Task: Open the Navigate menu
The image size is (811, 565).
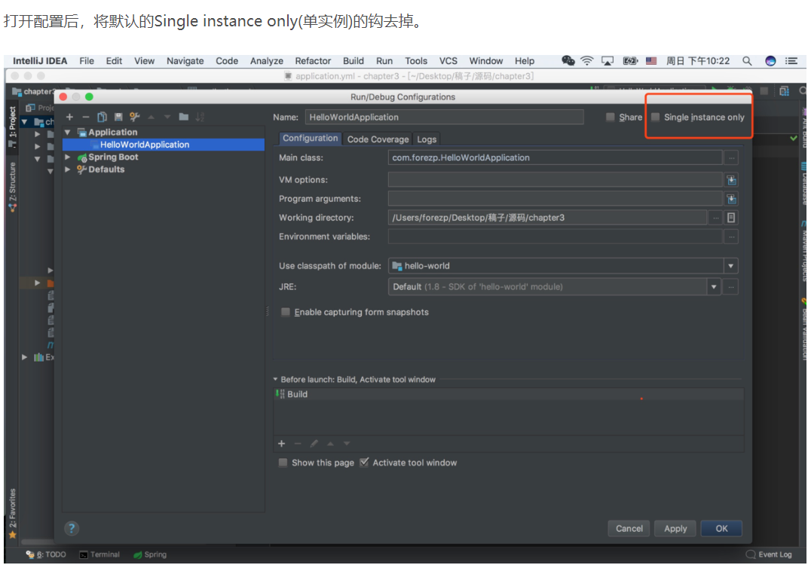Action: coord(185,61)
